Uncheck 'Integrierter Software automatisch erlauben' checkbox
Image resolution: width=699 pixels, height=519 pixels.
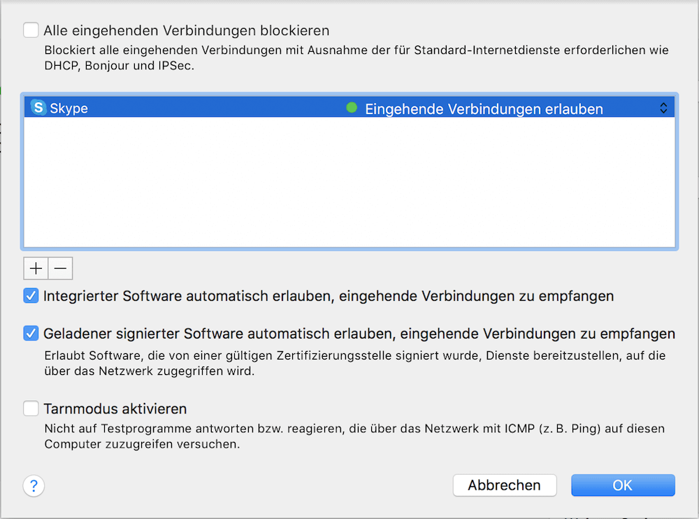click(x=31, y=296)
